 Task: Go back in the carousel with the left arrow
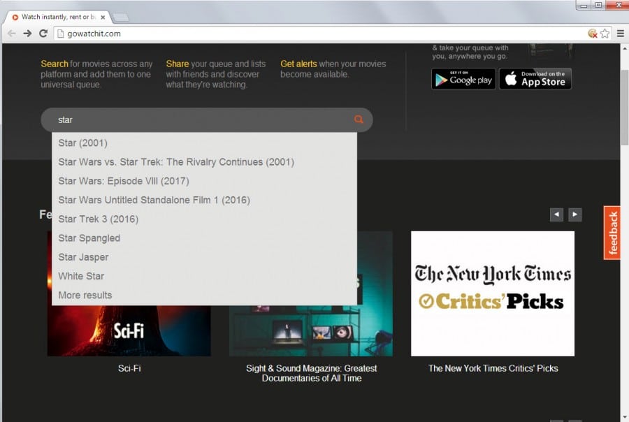coord(556,214)
